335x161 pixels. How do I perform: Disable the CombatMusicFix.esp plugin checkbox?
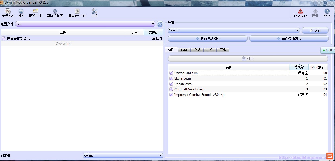171,89
